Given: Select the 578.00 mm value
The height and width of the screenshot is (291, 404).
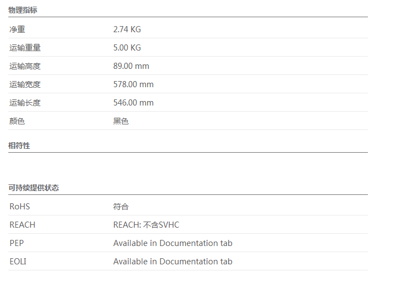Looking at the screenshot, I should (x=133, y=84).
